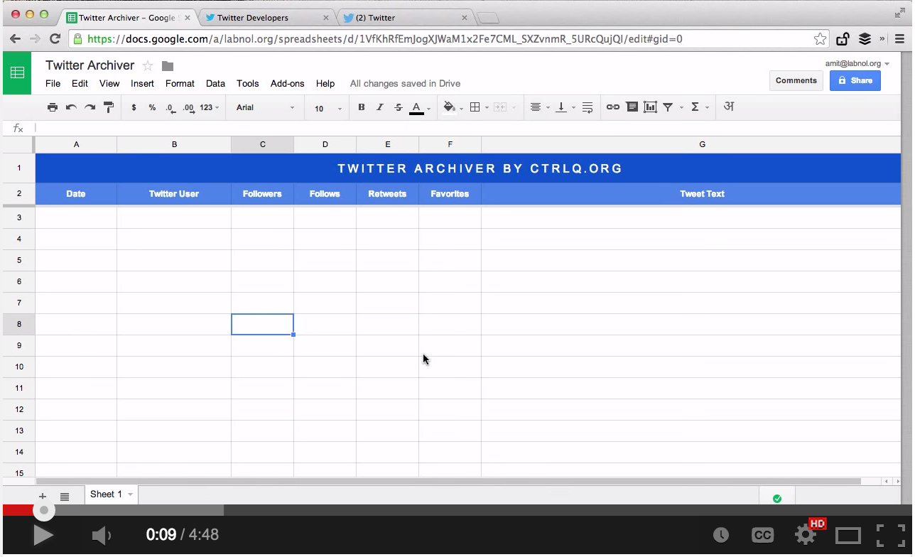This screenshot has width=915, height=557.
Task: Click the blue Share button
Action: [855, 80]
